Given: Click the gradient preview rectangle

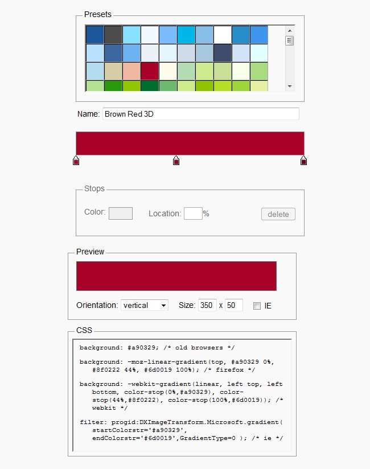Looking at the screenshot, I should (x=176, y=276).
